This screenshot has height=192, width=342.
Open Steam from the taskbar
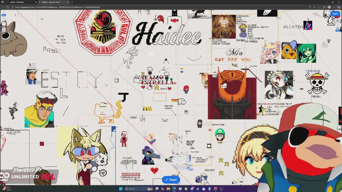[198, 189]
